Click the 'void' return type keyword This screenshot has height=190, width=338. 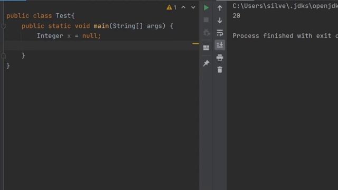[x=82, y=26]
